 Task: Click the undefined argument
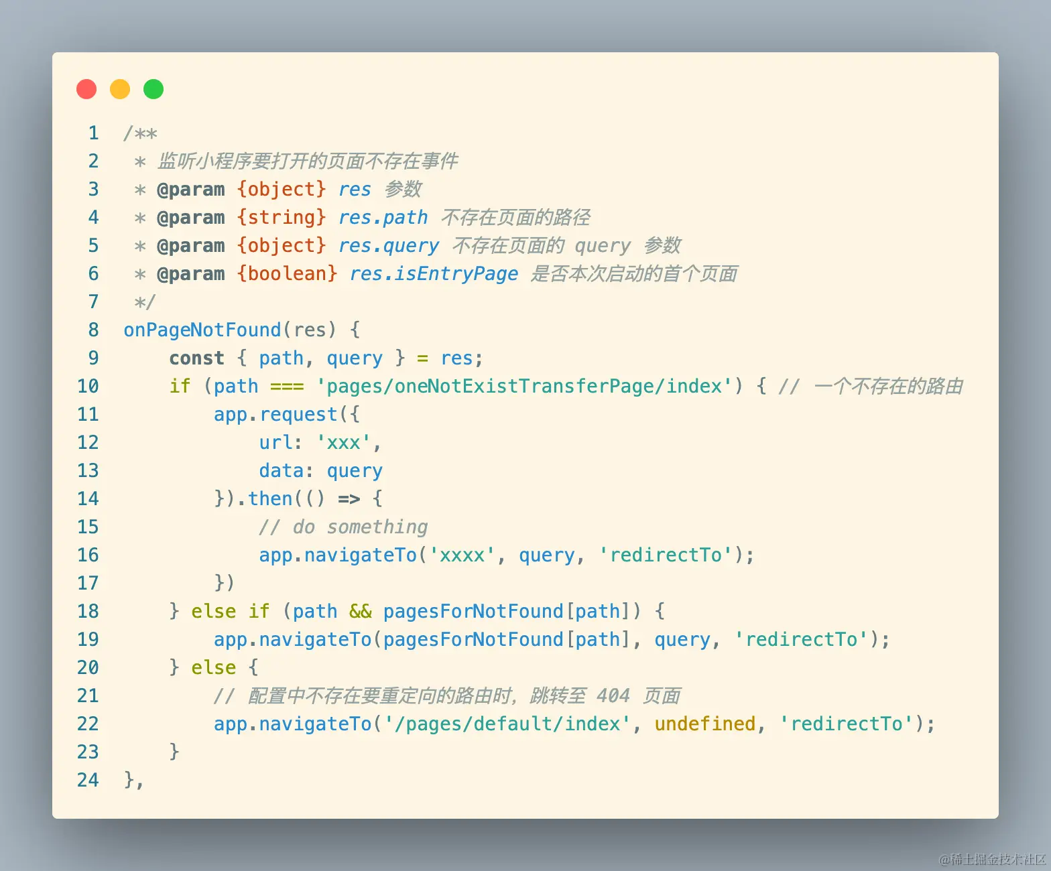(705, 724)
